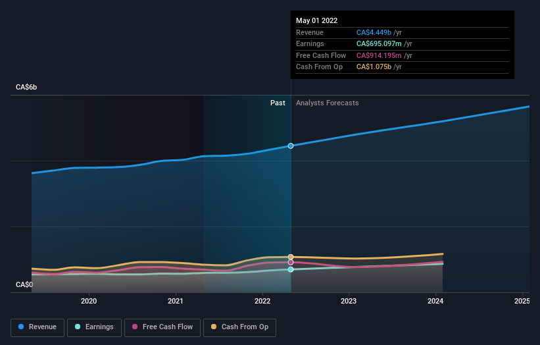540x345 pixels.
Task: Click the CA$4.449b revenue value
Action: (x=374, y=32)
